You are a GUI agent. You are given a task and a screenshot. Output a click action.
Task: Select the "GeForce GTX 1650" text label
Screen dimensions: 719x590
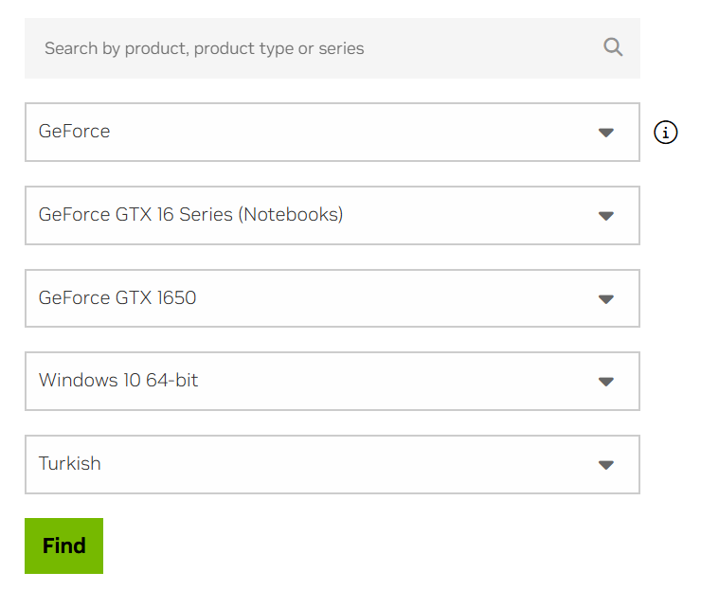click(x=117, y=298)
